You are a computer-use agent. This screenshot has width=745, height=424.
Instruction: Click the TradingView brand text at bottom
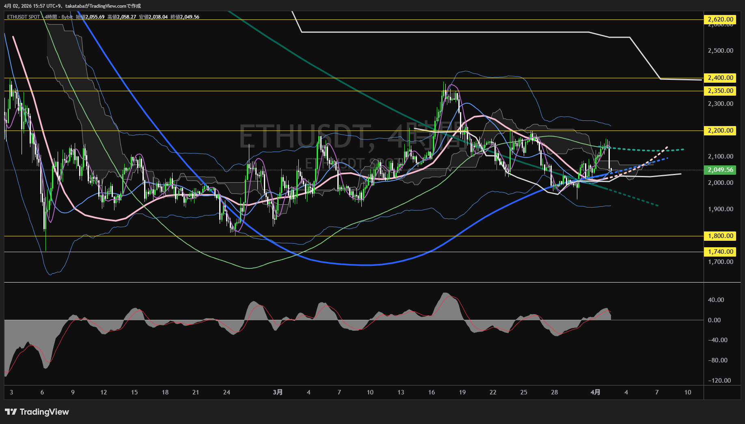tap(44, 412)
